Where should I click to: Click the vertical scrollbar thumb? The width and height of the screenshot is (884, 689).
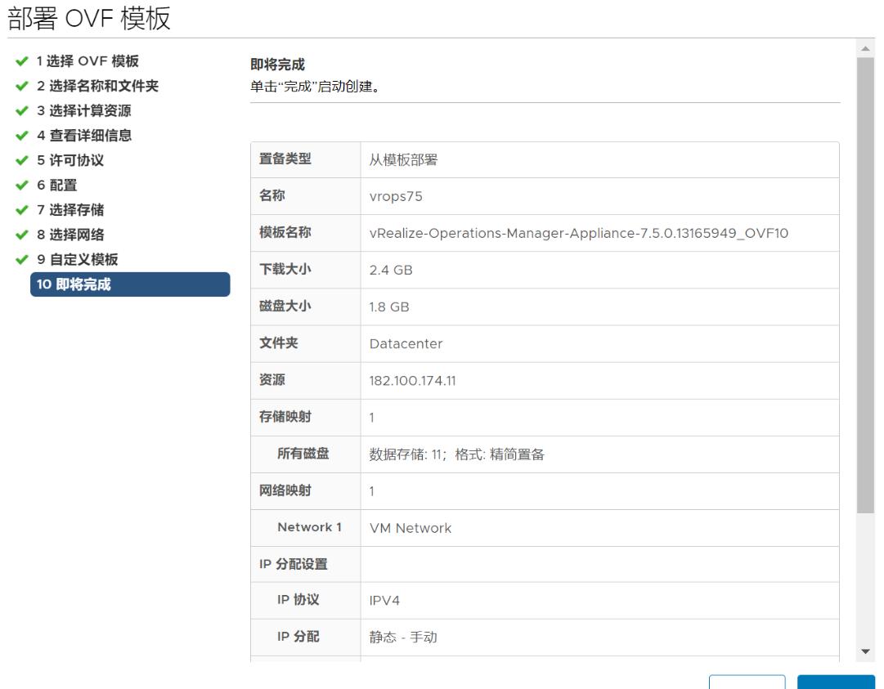[866, 286]
